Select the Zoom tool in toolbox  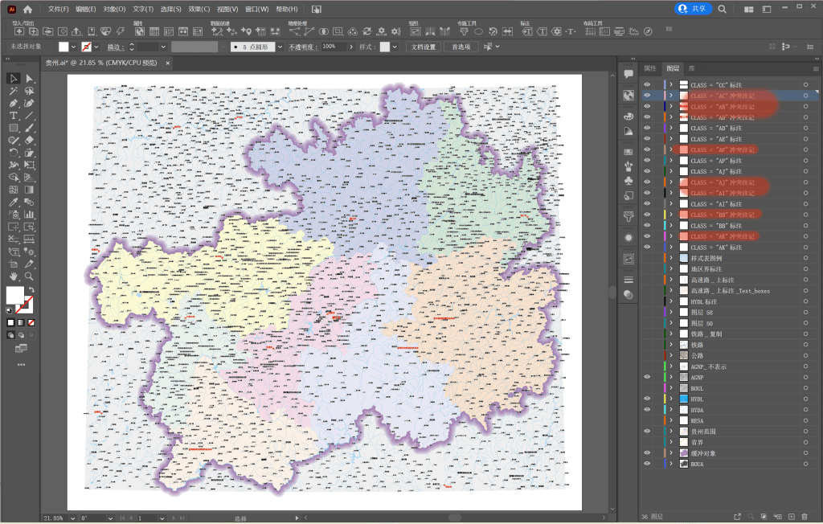tap(29, 276)
